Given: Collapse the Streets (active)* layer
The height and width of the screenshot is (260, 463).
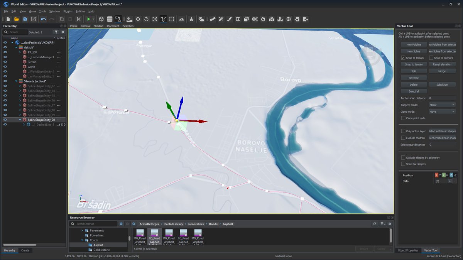Looking at the screenshot, I should point(16,81).
